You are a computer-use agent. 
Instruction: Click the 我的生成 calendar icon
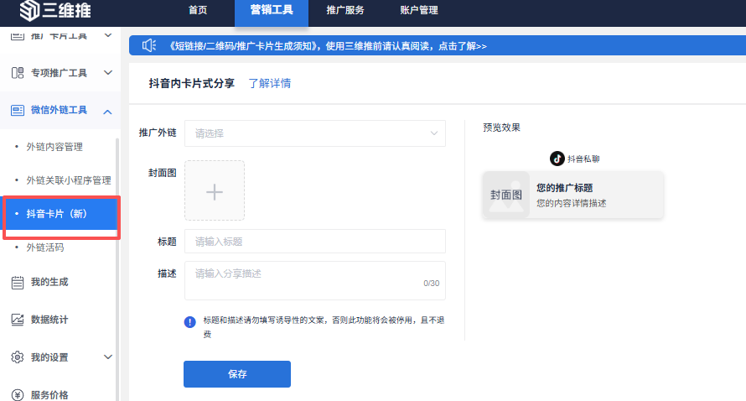17,282
